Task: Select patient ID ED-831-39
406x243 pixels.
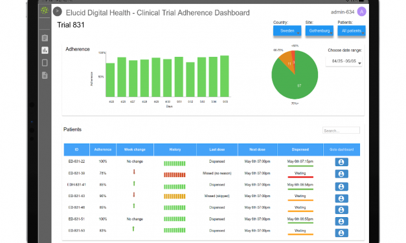Action: coord(76,173)
